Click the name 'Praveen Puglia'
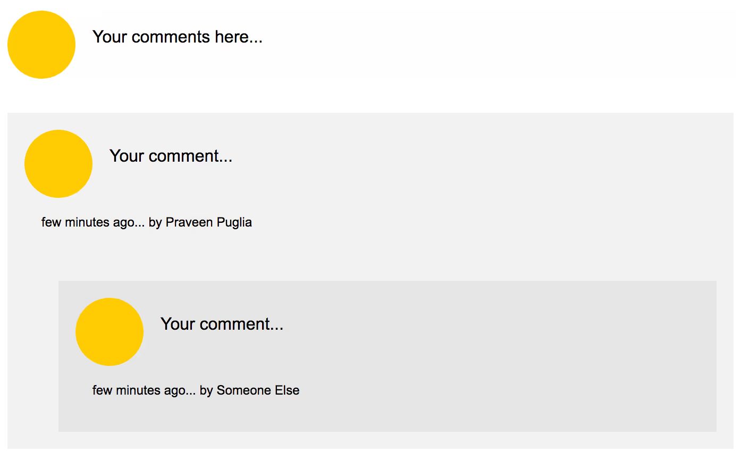Screen dimensions: 741x468 pyautogui.click(x=209, y=222)
